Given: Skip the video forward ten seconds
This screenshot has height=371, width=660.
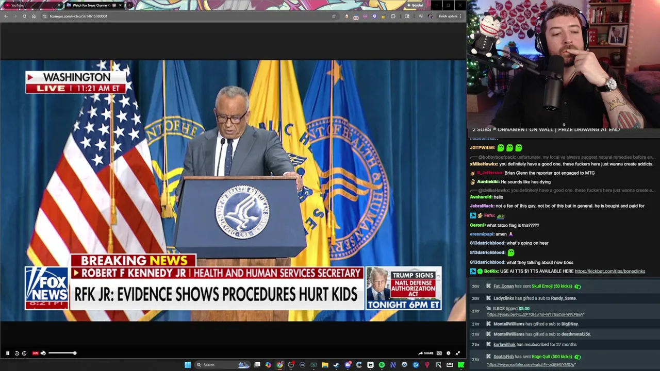Looking at the screenshot, I should (24, 353).
